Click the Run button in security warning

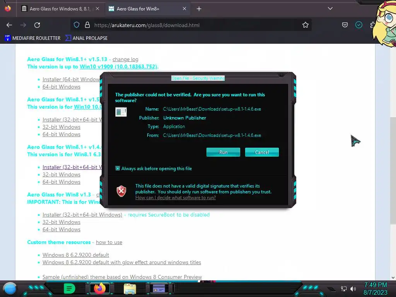pyautogui.click(x=223, y=152)
